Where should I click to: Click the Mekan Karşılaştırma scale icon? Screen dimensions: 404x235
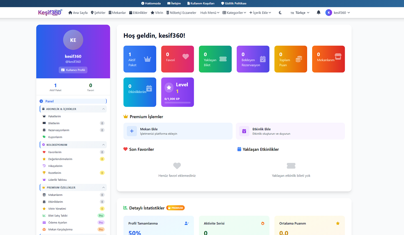coord(44,229)
